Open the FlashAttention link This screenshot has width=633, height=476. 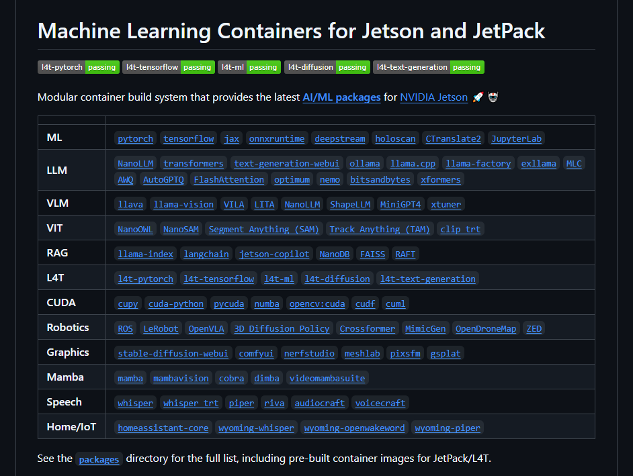pos(229,180)
